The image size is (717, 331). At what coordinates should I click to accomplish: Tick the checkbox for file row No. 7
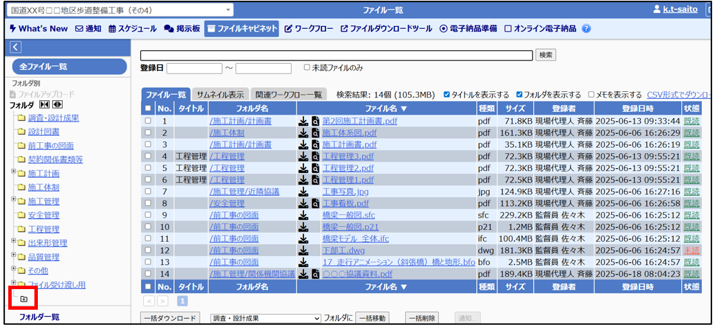tap(148, 192)
